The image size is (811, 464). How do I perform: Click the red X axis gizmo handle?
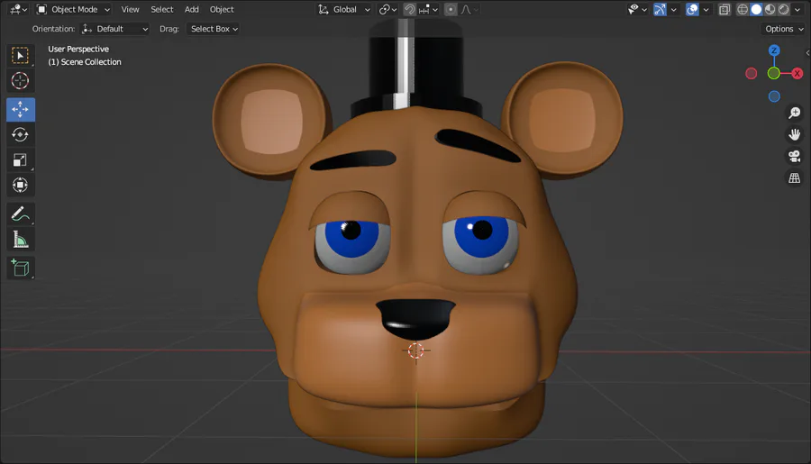(797, 74)
